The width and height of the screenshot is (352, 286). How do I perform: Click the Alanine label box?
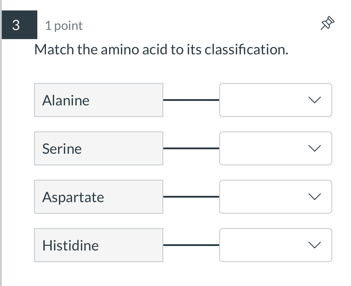[x=99, y=100]
